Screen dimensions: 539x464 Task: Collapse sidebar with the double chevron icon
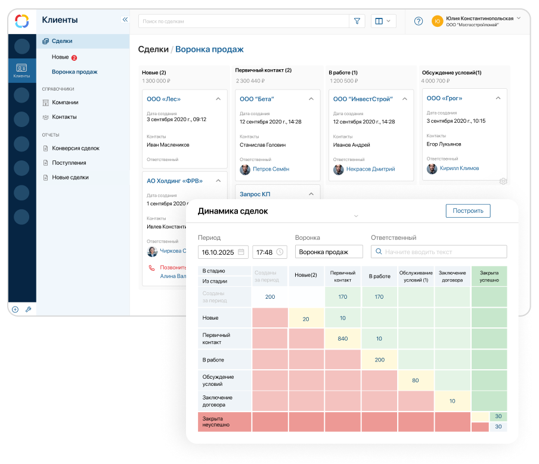(125, 20)
